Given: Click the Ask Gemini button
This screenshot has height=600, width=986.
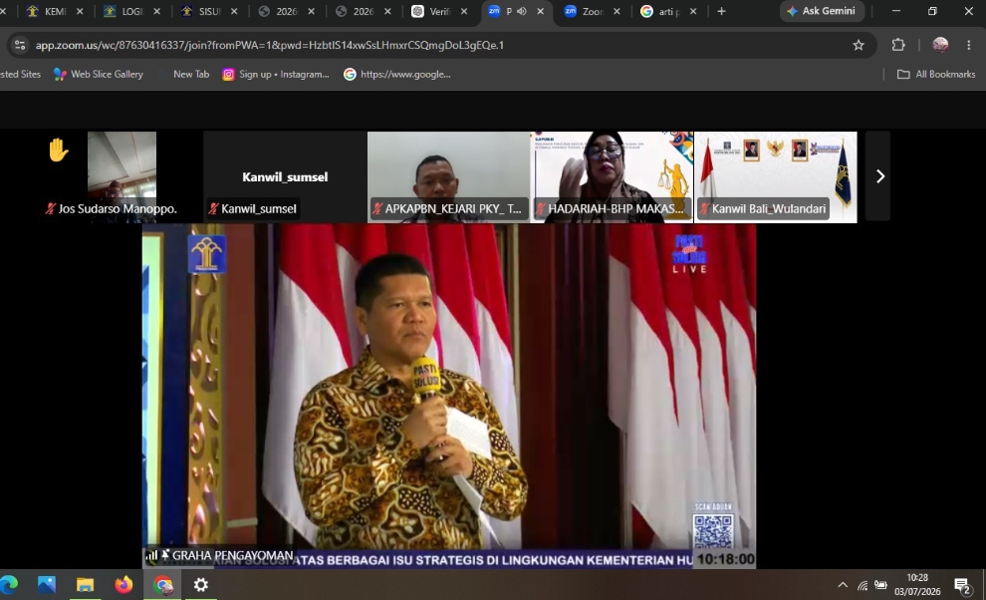Looking at the screenshot, I should click(x=822, y=11).
